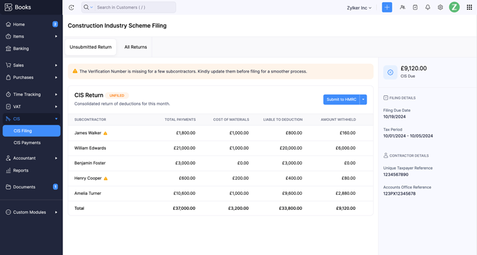Click the tax period 10/01/2024 - 10/05/2024
The width and height of the screenshot is (477, 255).
click(408, 136)
